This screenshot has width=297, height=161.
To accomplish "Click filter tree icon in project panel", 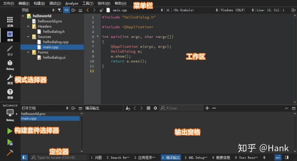I will (59, 10).
